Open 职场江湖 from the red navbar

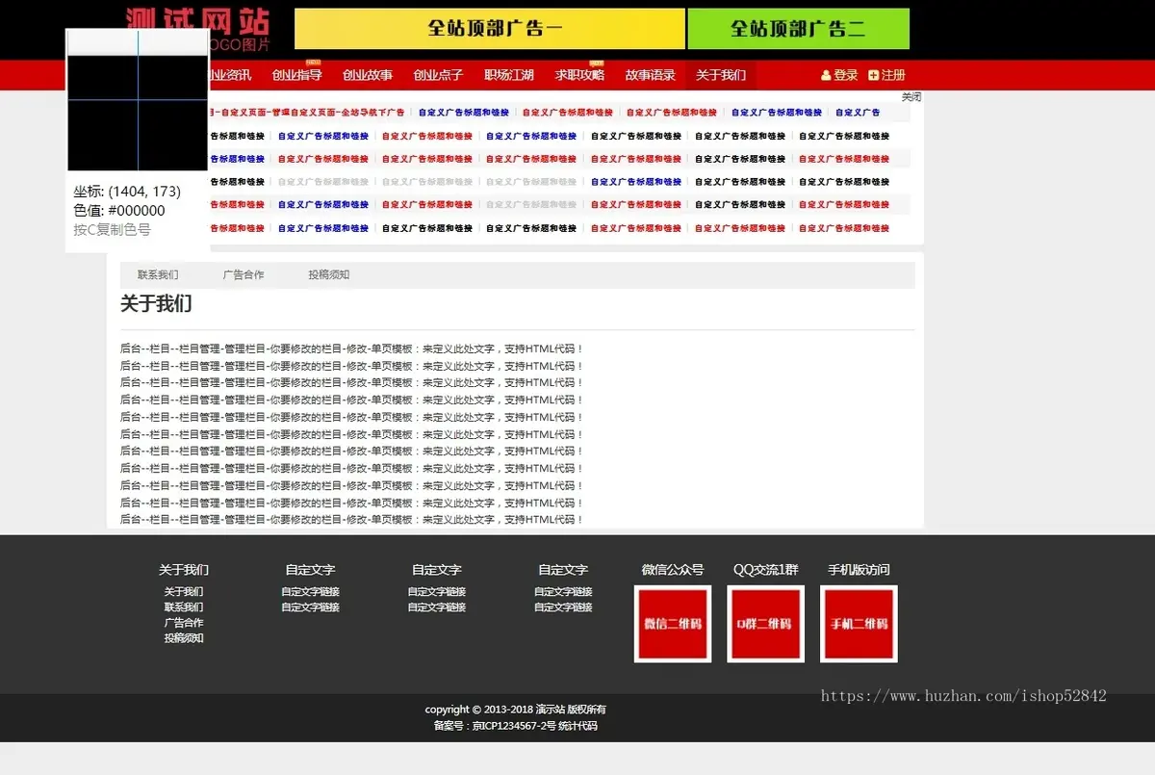click(x=509, y=75)
